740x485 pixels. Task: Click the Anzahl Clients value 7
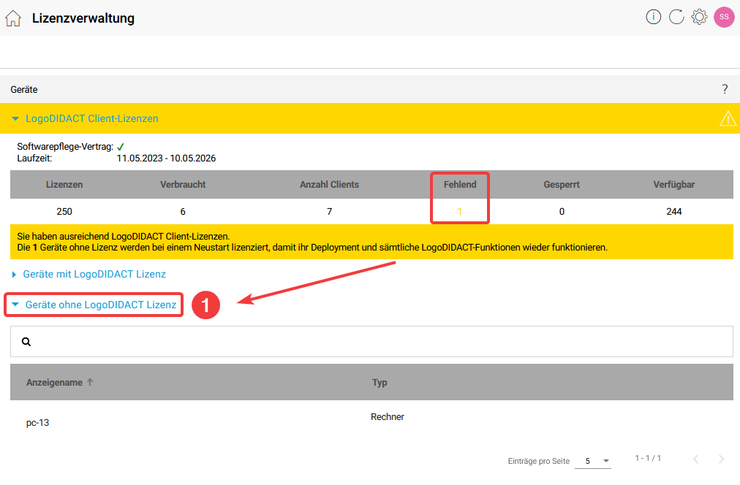[329, 212]
